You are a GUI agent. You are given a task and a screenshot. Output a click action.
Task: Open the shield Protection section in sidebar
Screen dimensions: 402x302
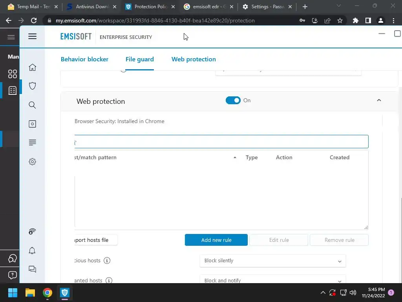32,86
